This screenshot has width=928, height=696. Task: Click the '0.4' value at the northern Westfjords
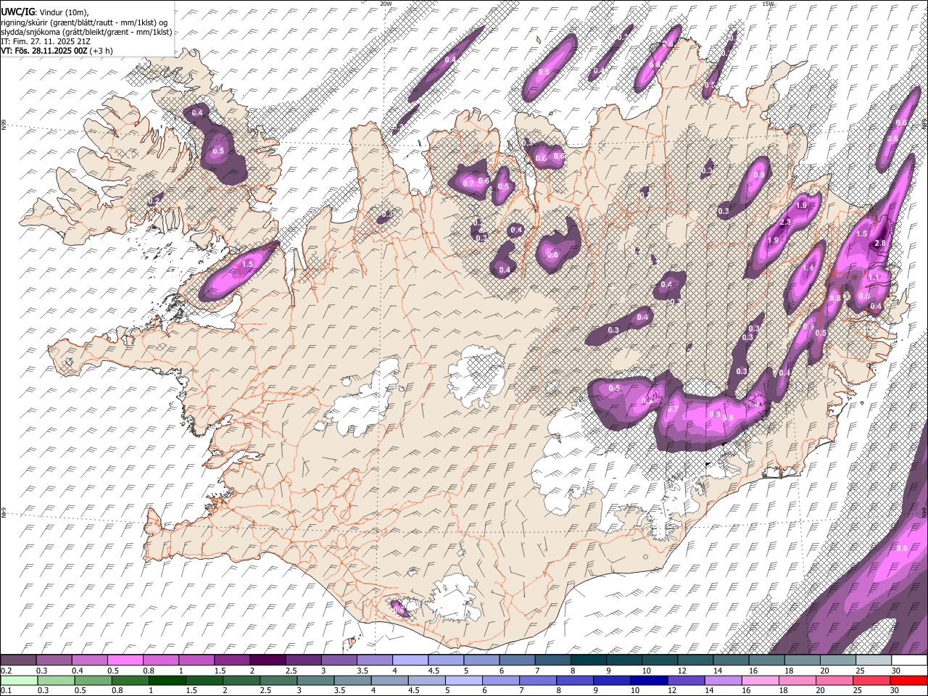coord(197,113)
